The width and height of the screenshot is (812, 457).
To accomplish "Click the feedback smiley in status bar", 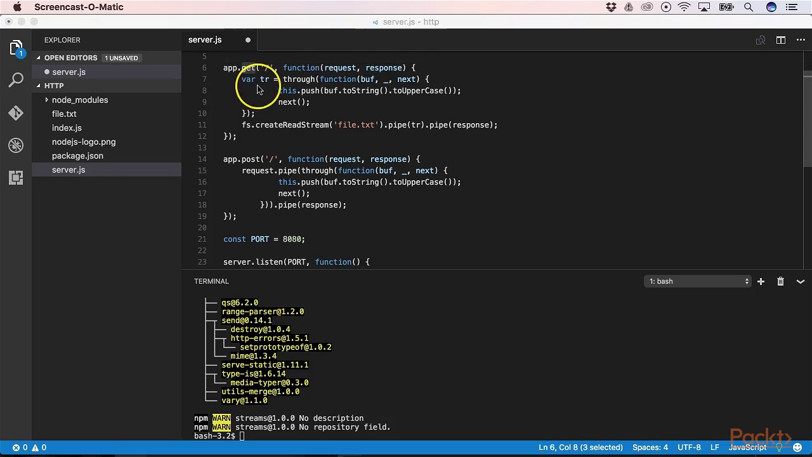I will [x=797, y=447].
